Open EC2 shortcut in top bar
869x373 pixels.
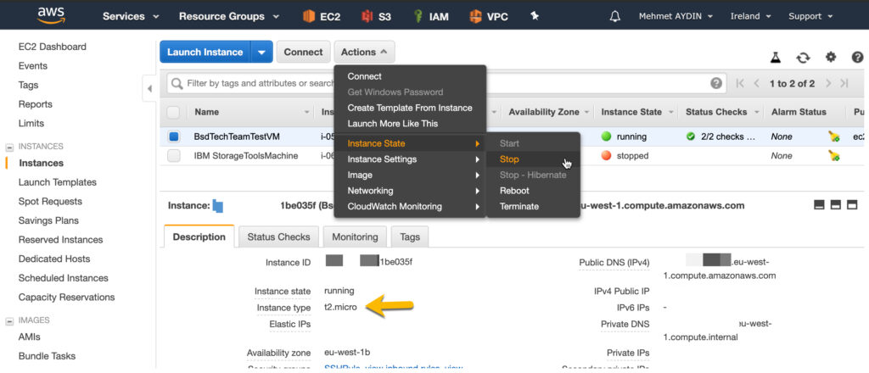point(322,16)
